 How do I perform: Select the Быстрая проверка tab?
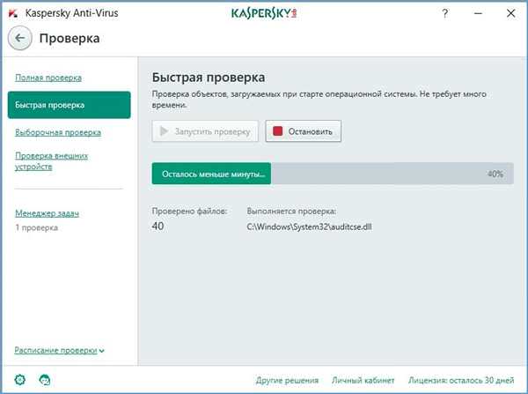point(69,105)
